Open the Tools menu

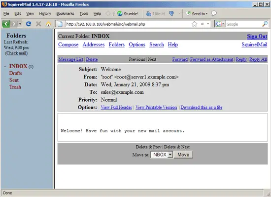click(84, 13)
